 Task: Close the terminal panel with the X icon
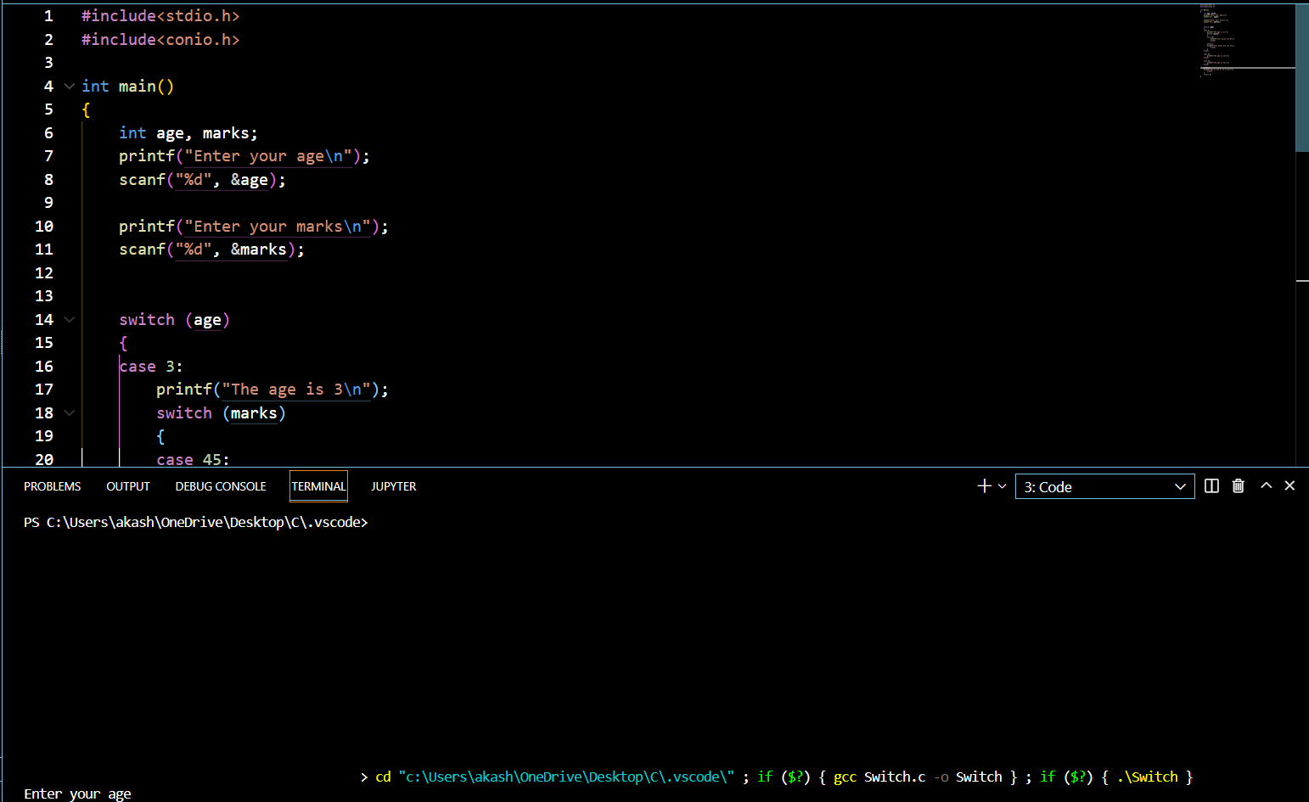(x=1289, y=485)
